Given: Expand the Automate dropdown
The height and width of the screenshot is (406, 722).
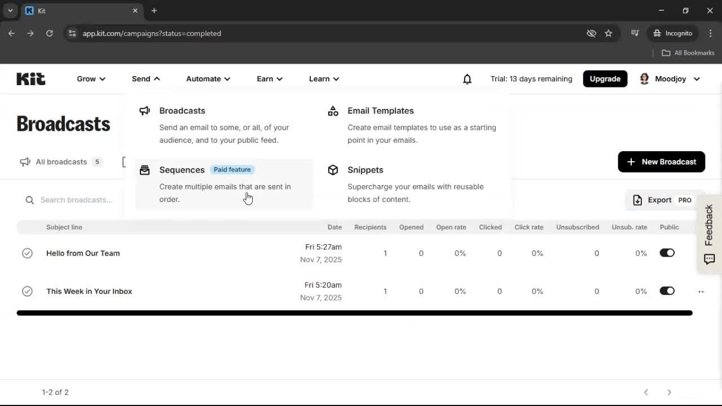Looking at the screenshot, I should click(208, 79).
